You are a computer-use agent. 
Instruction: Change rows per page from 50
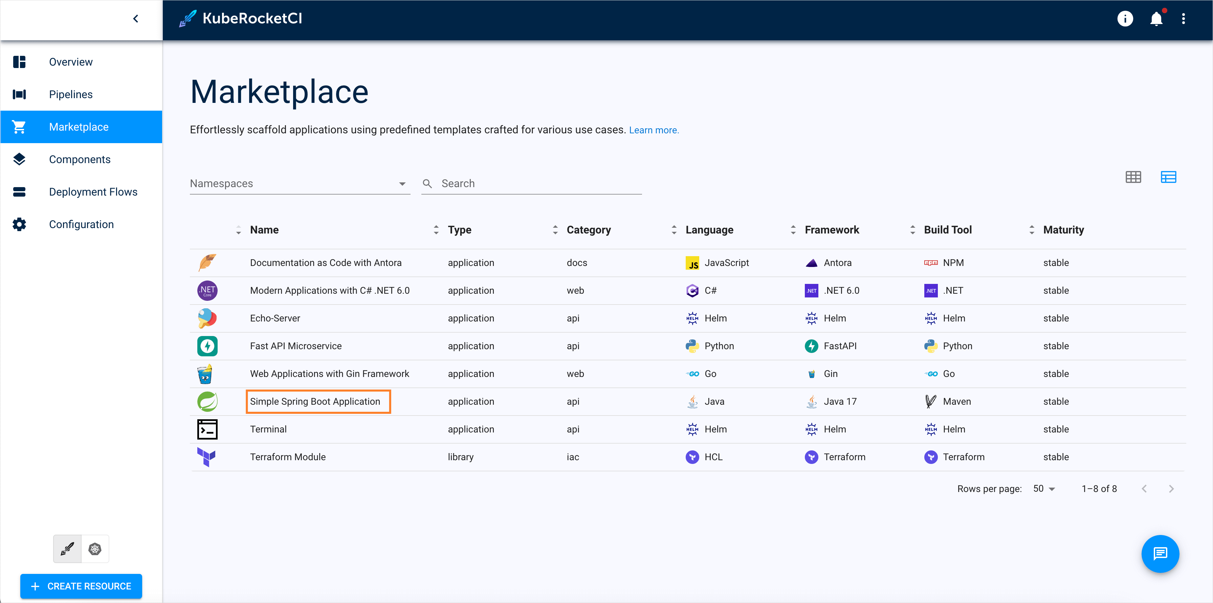point(1043,489)
